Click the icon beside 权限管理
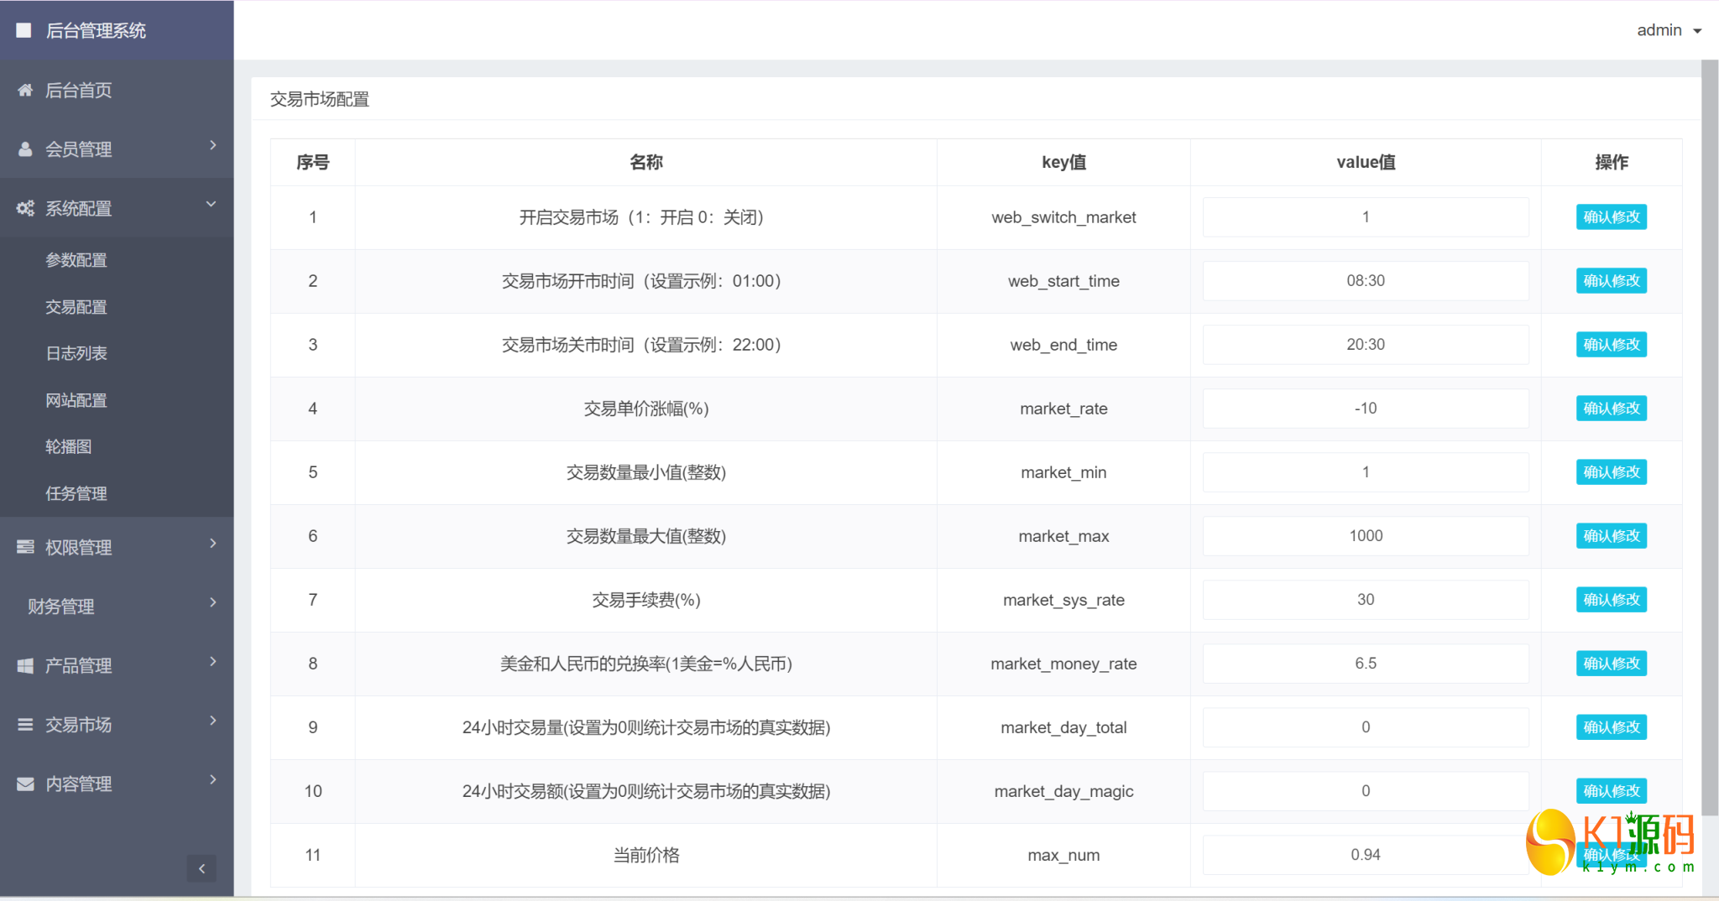The height and width of the screenshot is (901, 1719). point(25,547)
